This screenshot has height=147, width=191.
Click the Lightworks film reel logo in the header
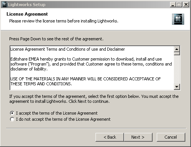(178, 19)
